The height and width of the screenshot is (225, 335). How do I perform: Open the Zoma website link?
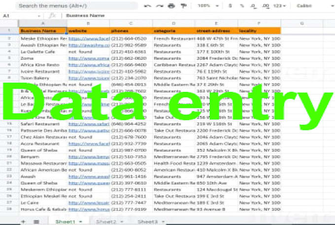[89, 58]
